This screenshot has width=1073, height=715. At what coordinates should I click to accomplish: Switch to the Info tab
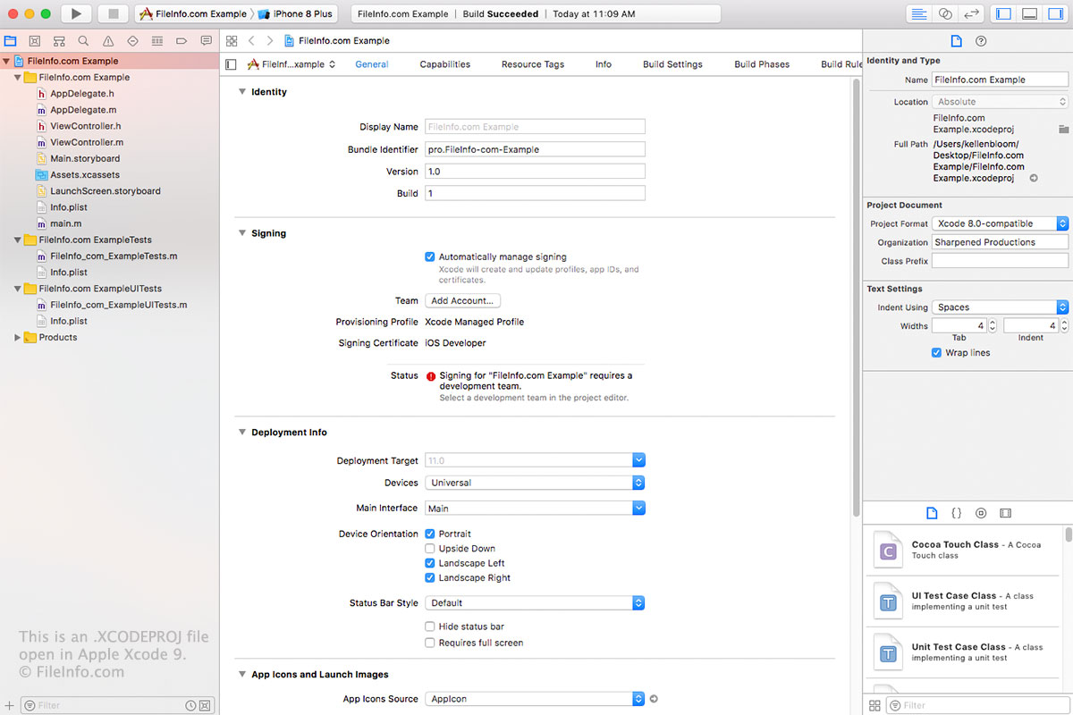(604, 64)
